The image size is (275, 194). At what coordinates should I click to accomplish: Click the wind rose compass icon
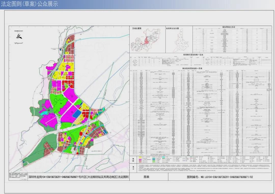(19, 36)
